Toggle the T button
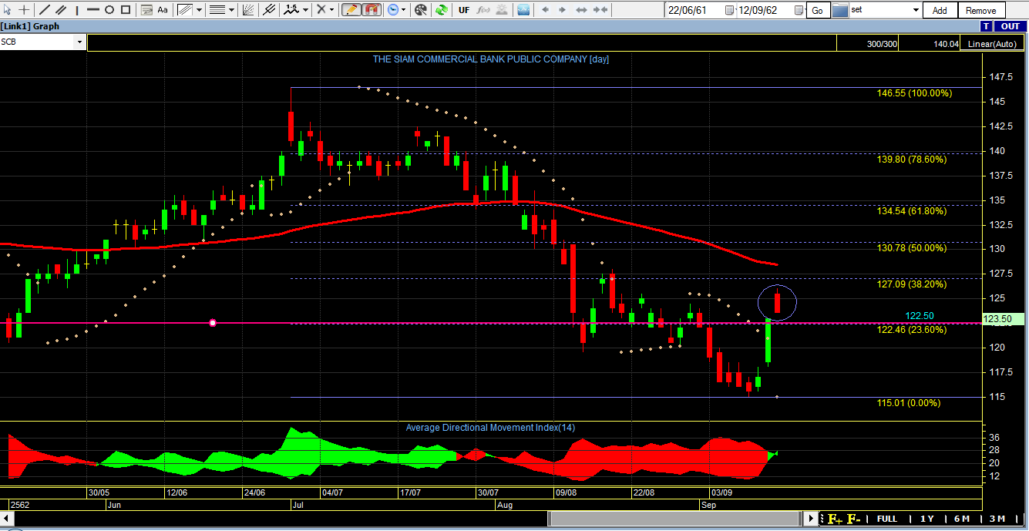The height and width of the screenshot is (531, 1029). (x=988, y=26)
